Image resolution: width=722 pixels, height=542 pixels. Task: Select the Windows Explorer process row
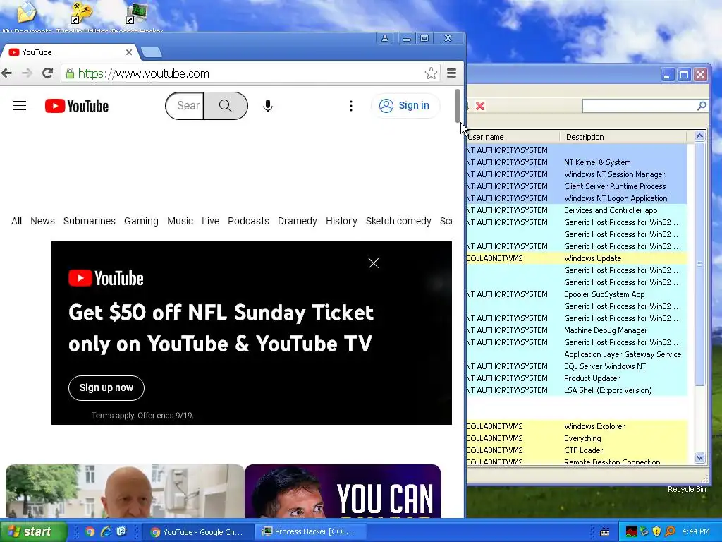pyautogui.click(x=577, y=426)
